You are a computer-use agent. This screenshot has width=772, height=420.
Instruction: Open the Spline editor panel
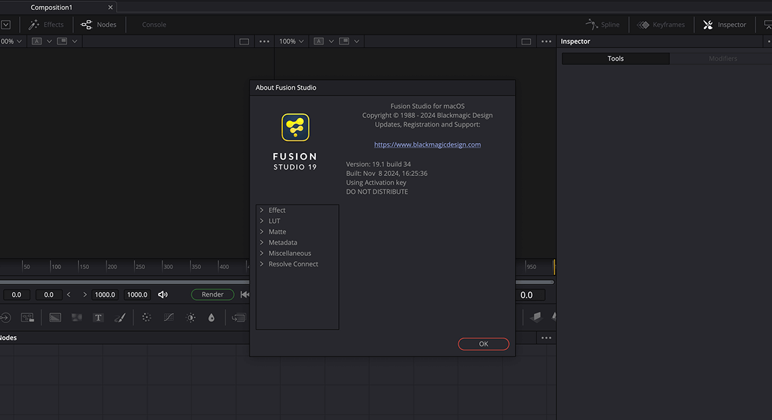coord(603,24)
